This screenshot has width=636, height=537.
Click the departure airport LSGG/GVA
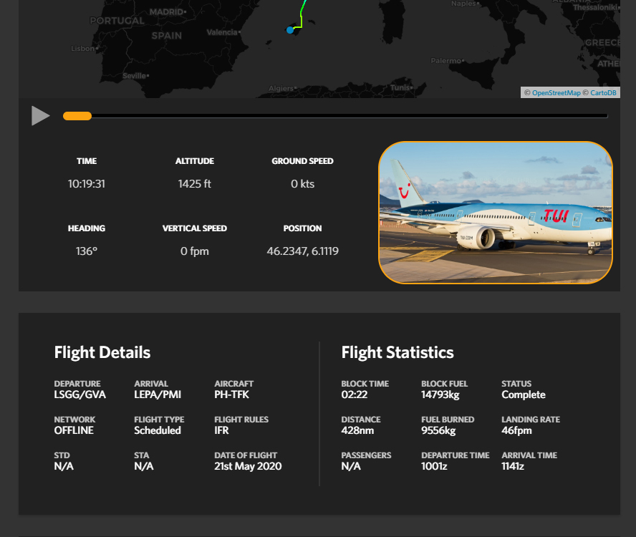pos(80,395)
